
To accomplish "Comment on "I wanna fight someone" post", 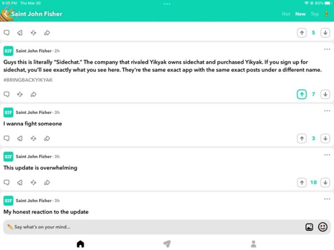I will click(x=6, y=139).
